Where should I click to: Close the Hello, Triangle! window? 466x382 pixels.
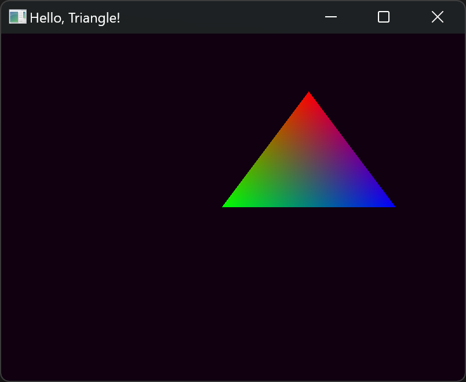(x=437, y=17)
